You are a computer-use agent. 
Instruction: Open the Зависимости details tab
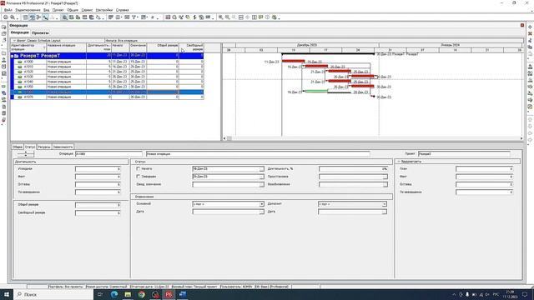tap(63, 147)
